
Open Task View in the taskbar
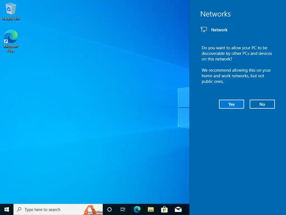[x=123, y=209]
